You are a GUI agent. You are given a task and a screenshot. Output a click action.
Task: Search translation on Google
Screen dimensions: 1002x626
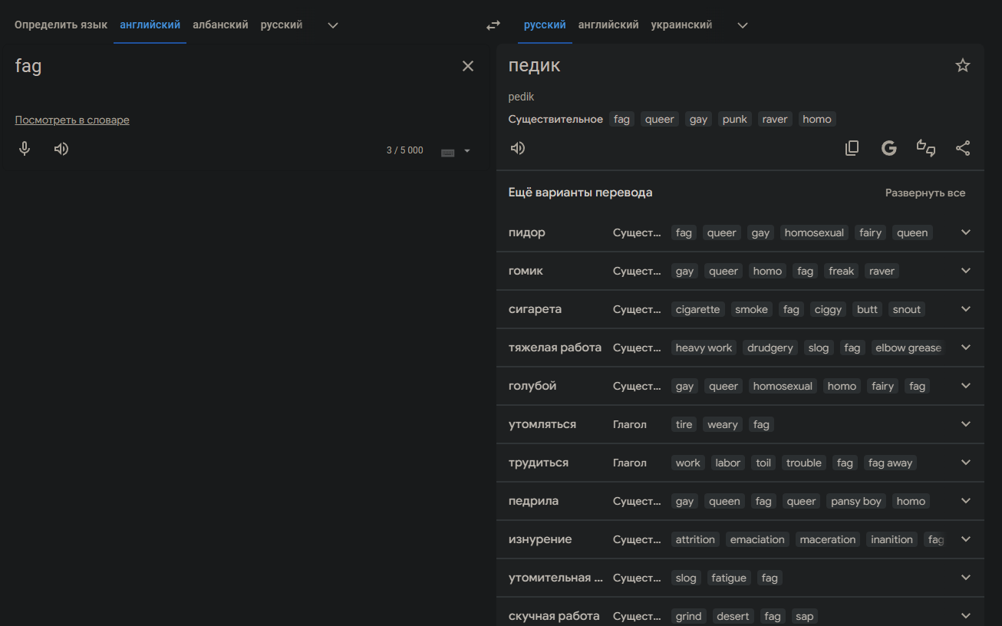pos(888,148)
